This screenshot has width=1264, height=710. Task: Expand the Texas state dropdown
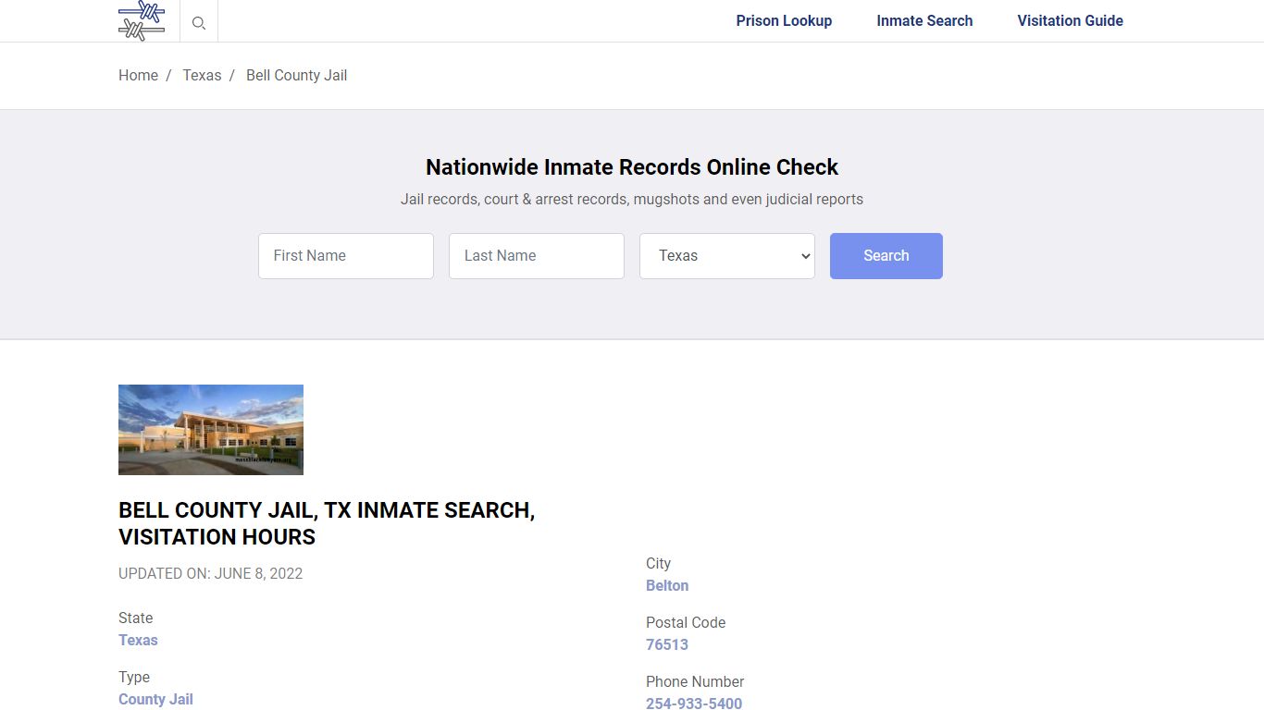click(727, 256)
